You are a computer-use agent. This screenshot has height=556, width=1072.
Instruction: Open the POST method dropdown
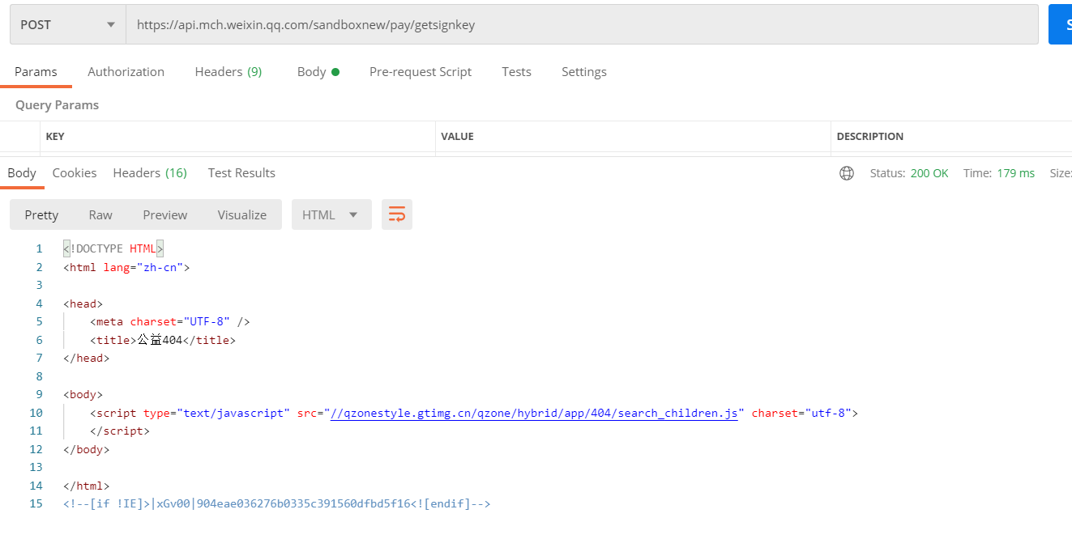pos(68,24)
